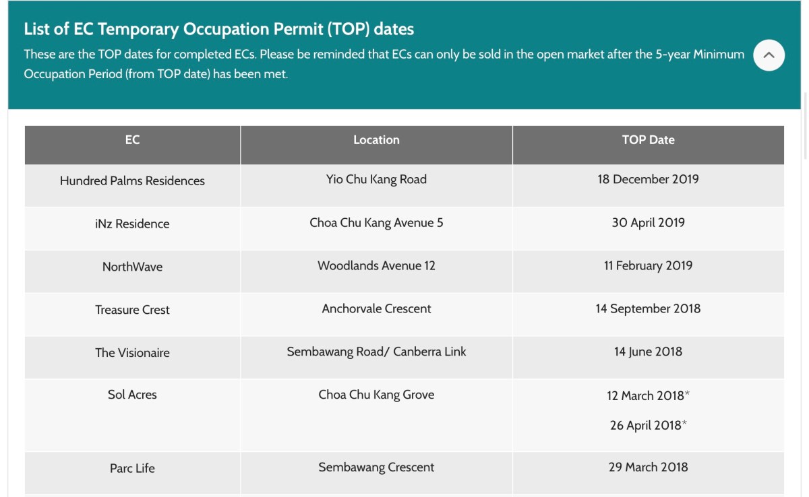
Task: Select Parc Life cell
Action: coord(132,468)
